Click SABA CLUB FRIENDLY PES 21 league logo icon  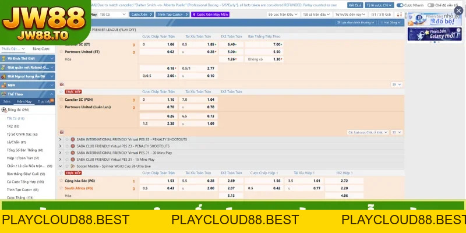[73, 160]
